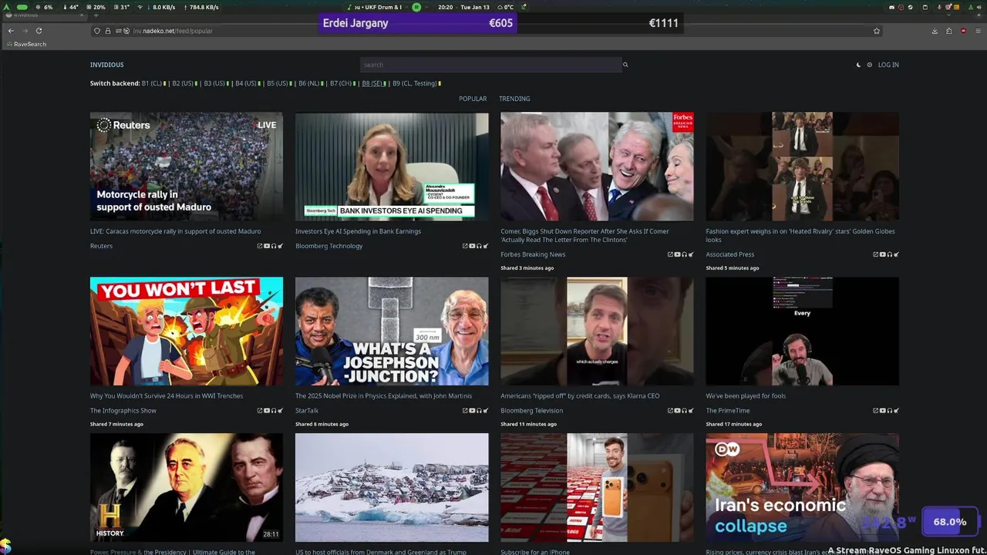This screenshot has height=555, width=987.
Task: Open browser menu hamburger icon
Action: (x=979, y=31)
